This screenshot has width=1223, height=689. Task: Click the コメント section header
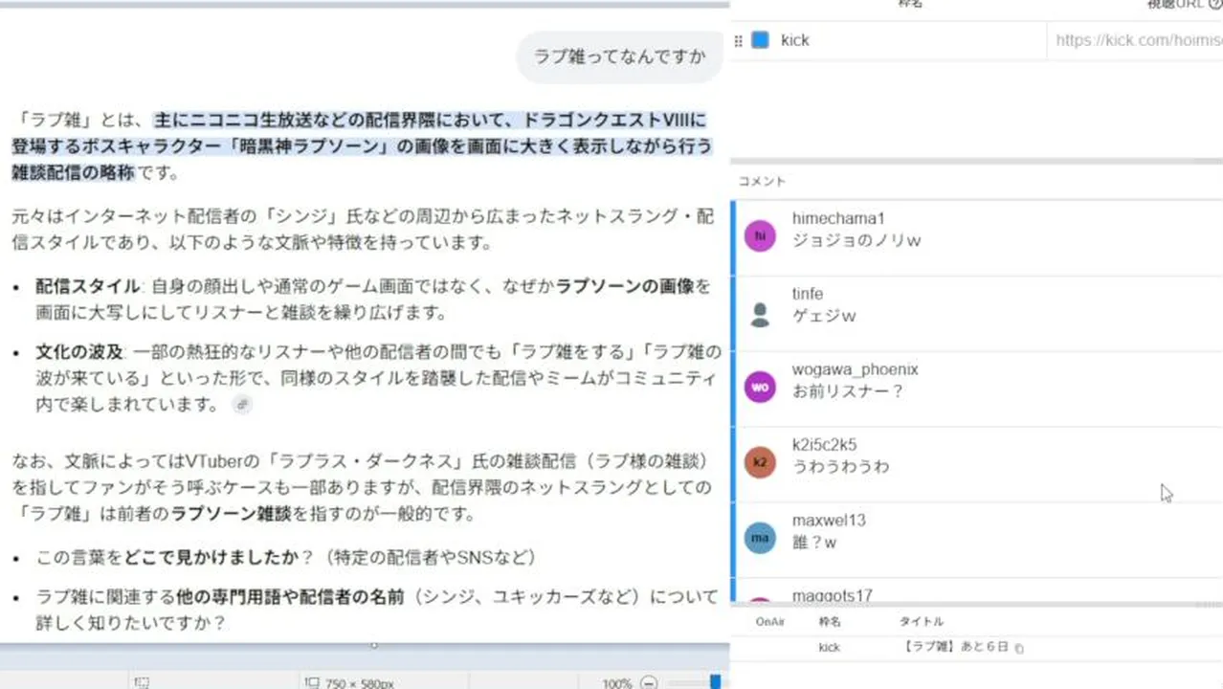[x=761, y=181]
